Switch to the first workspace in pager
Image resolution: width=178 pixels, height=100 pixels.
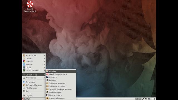click(x=137, y=99)
